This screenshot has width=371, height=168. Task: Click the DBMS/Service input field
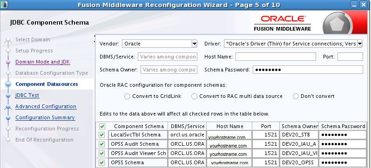point(168,57)
